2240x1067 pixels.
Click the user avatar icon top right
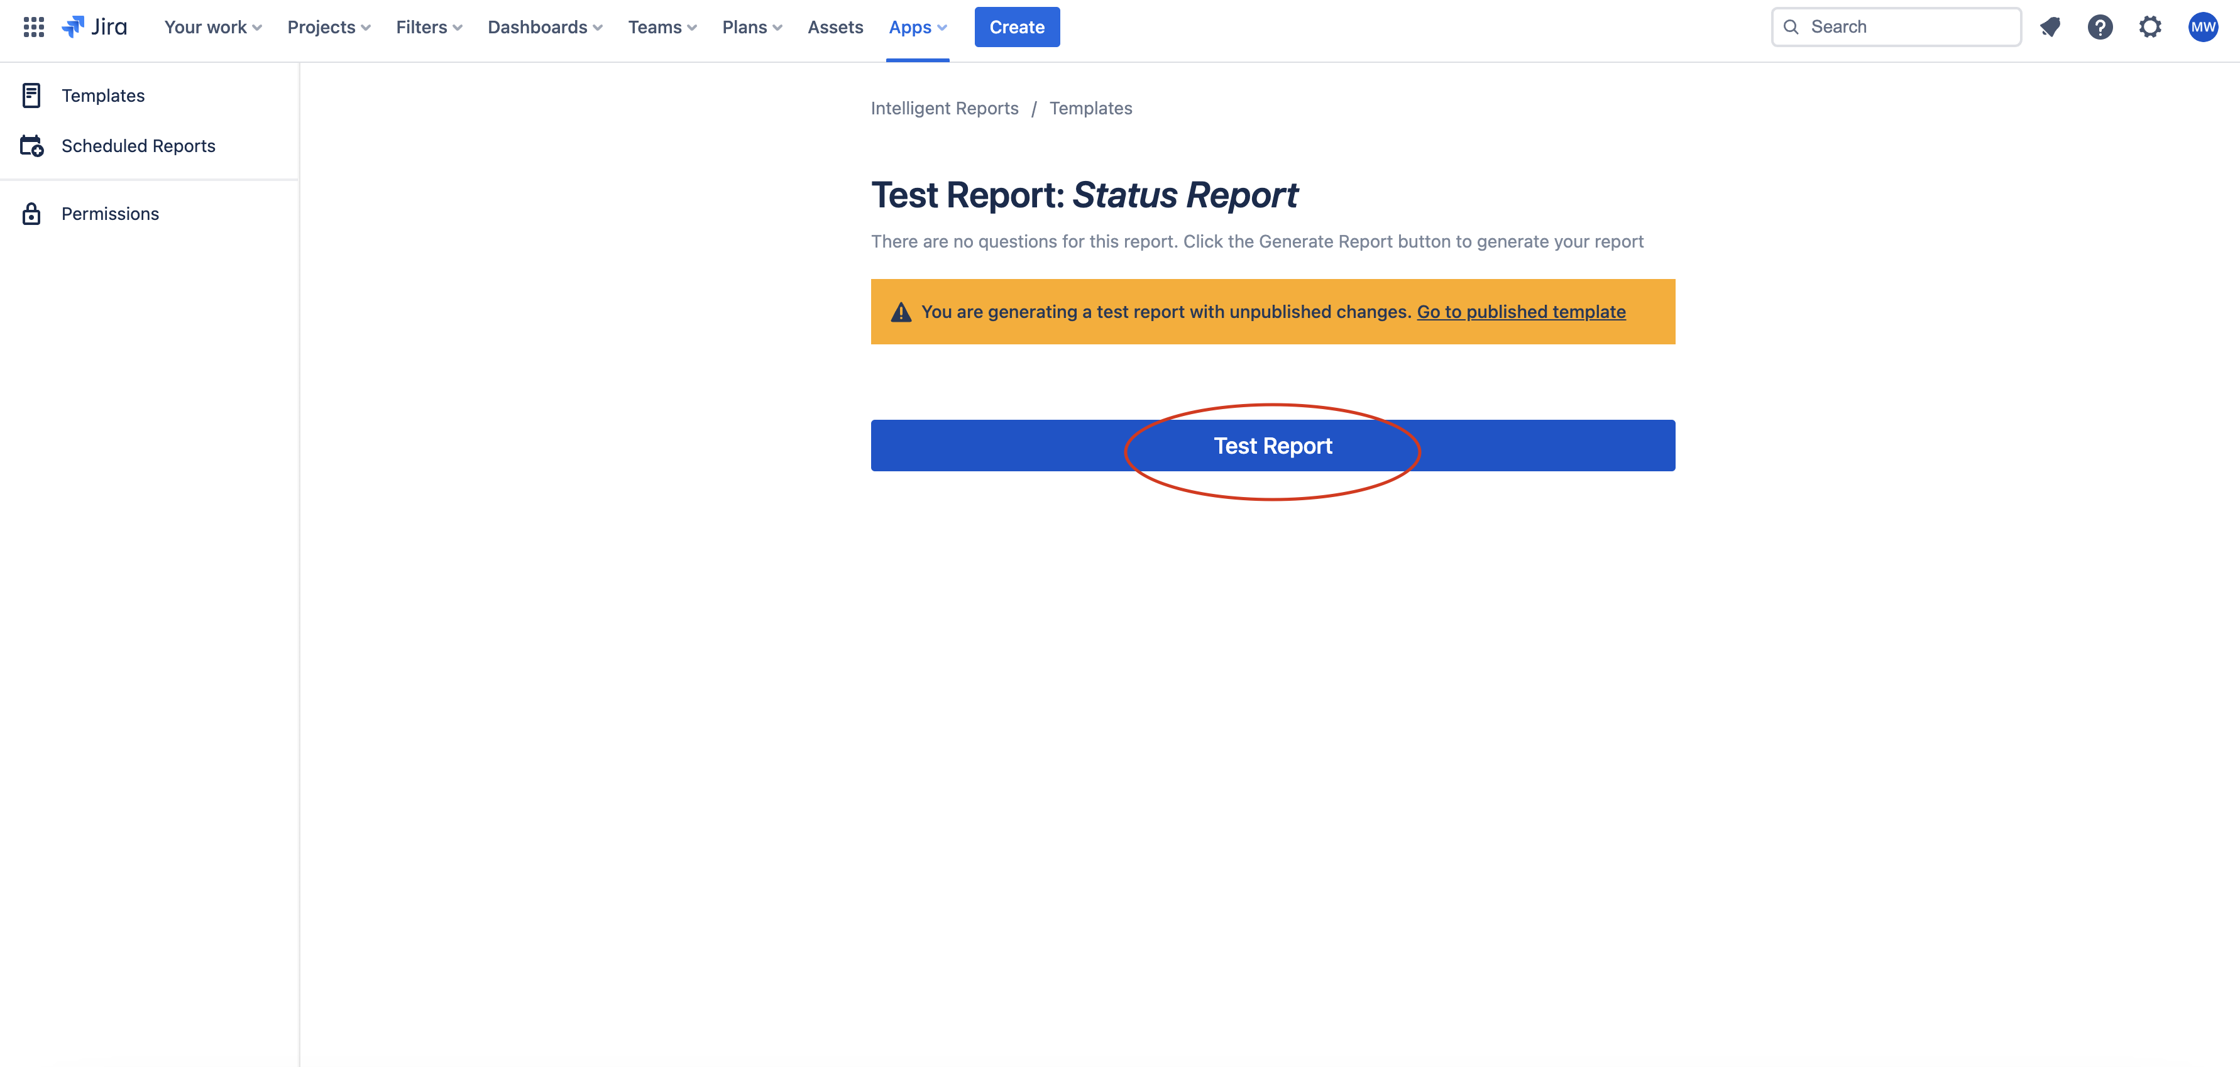2203,26
